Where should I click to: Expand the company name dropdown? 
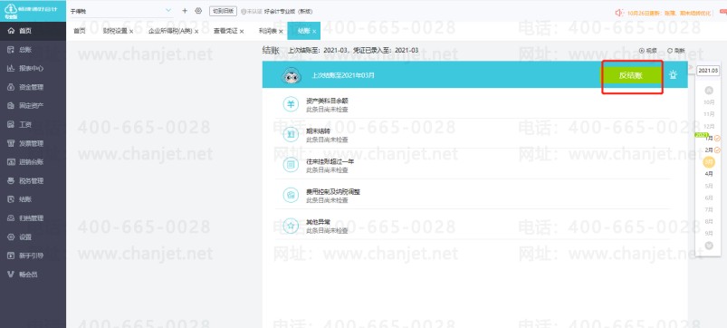click(x=167, y=11)
